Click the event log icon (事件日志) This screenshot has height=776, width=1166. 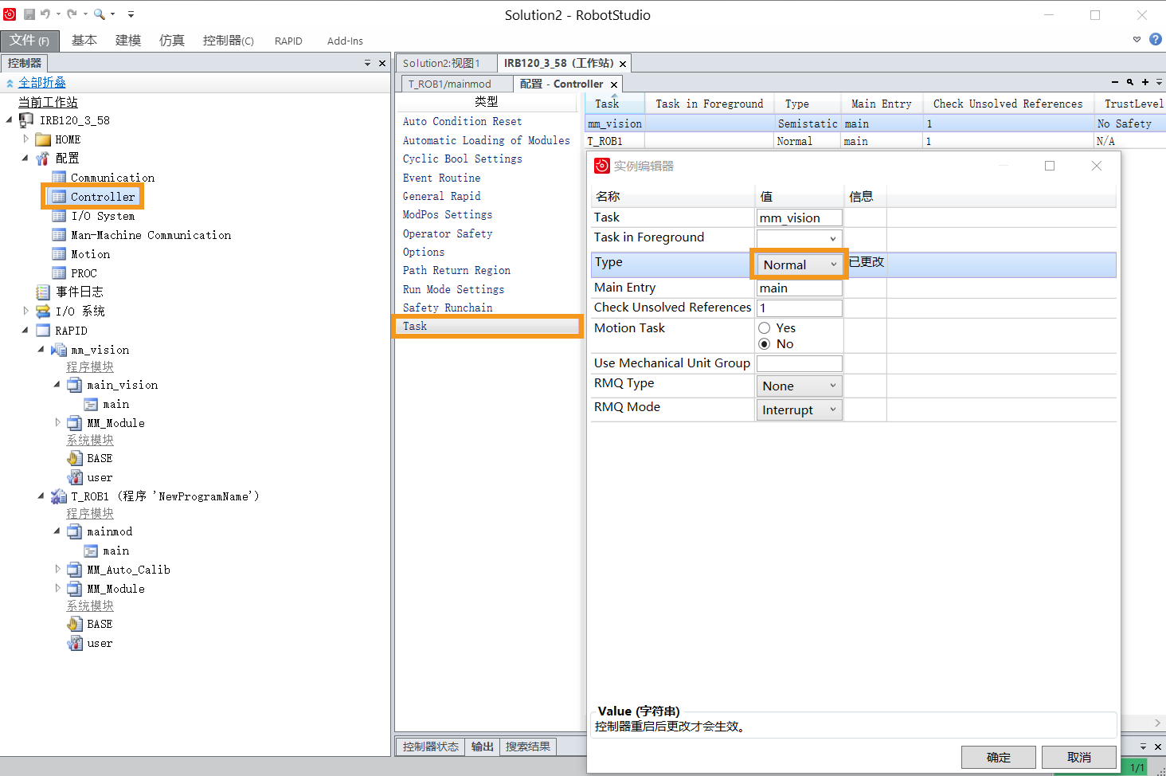43,292
